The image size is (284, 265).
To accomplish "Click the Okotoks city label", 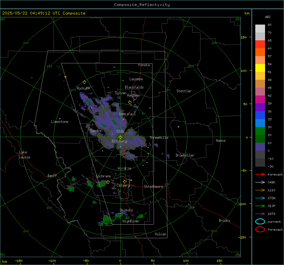I will coord(126,210).
